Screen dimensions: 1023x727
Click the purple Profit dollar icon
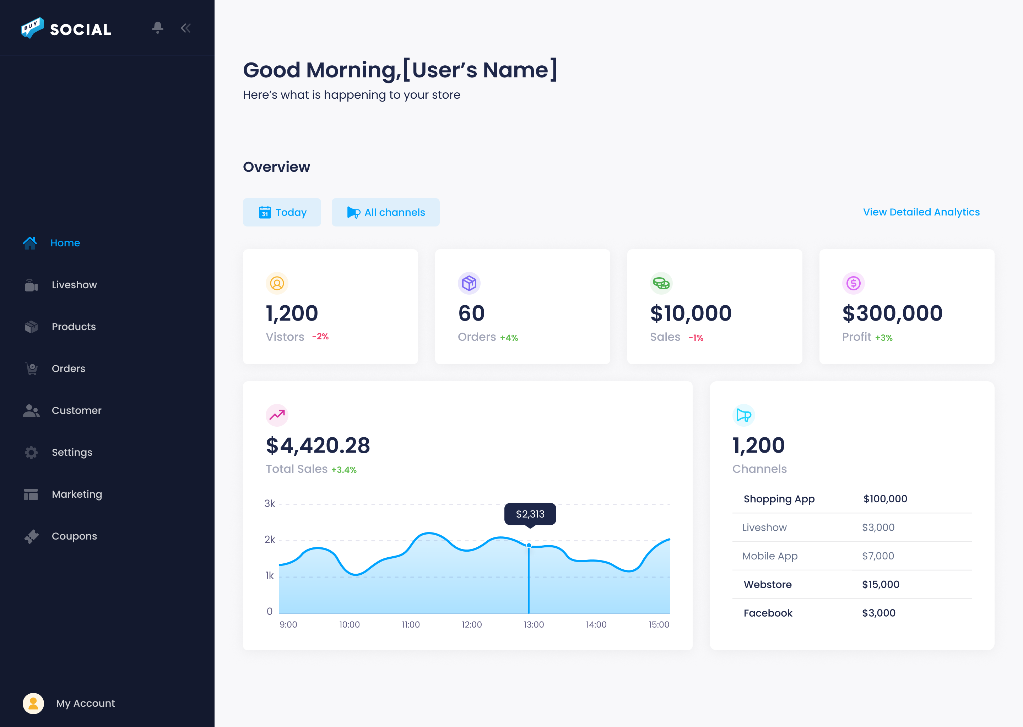coord(853,283)
